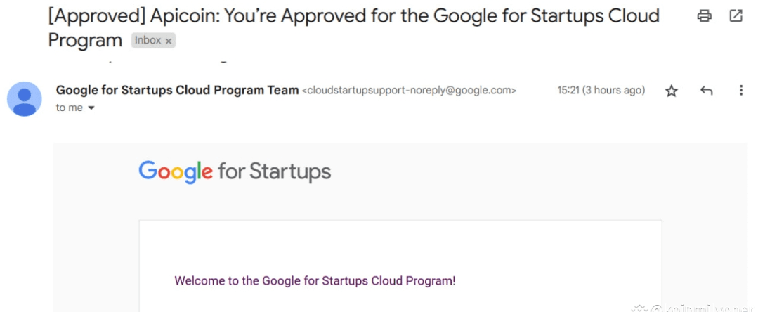Screen dimensions: 758x312
Task: Click the cloudstartupsupport-noreply@google.com address
Action: [x=409, y=91]
